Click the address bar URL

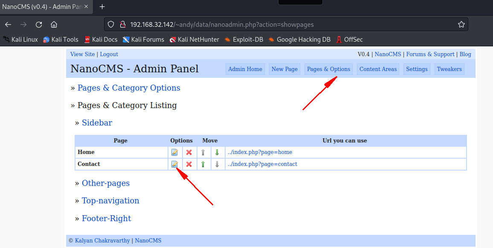click(x=222, y=24)
